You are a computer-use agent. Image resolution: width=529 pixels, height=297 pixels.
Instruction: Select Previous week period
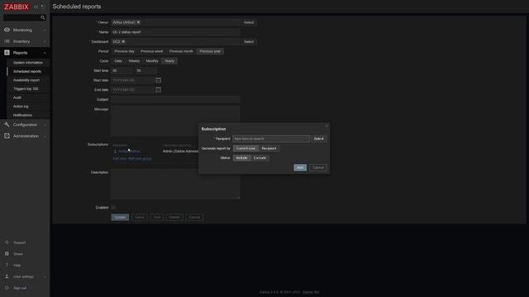151,51
